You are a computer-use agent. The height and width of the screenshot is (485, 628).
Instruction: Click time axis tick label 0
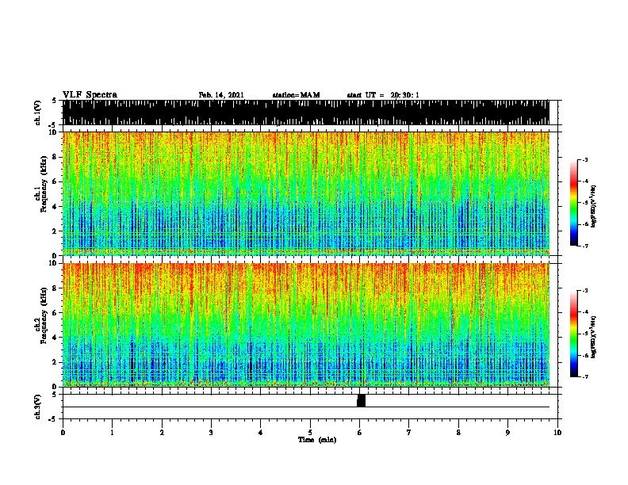click(63, 433)
